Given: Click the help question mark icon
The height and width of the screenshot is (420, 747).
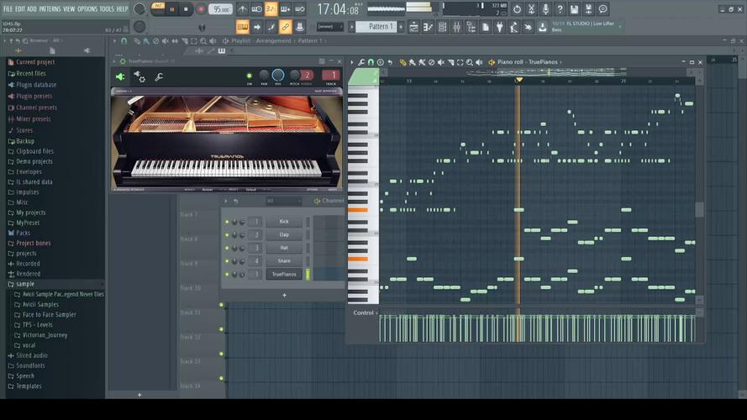Looking at the screenshot, I should [x=560, y=9].
